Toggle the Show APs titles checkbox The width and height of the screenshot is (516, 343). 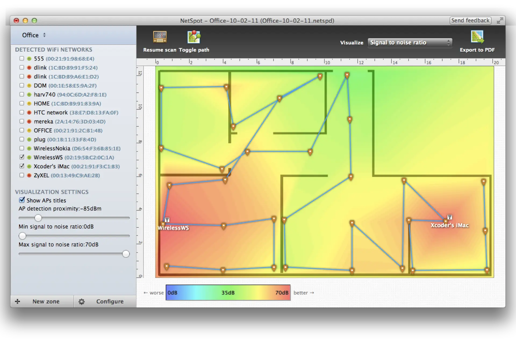coord(22,200)
